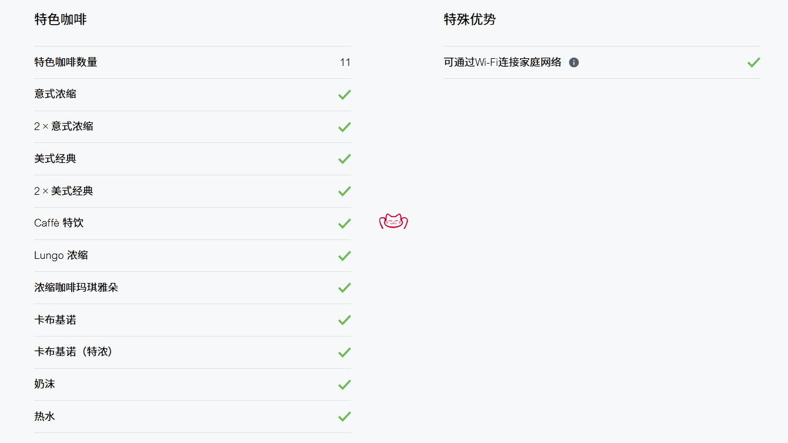Click the checkmark beside Caffè 特饮
Viewport: 788px width, 443px height.
(345, 223)
